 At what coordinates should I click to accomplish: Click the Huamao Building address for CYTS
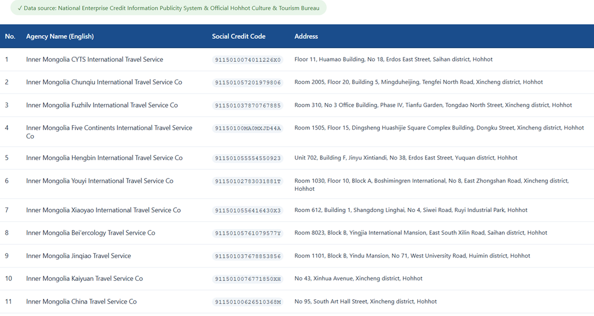click(x=393, y=59)
